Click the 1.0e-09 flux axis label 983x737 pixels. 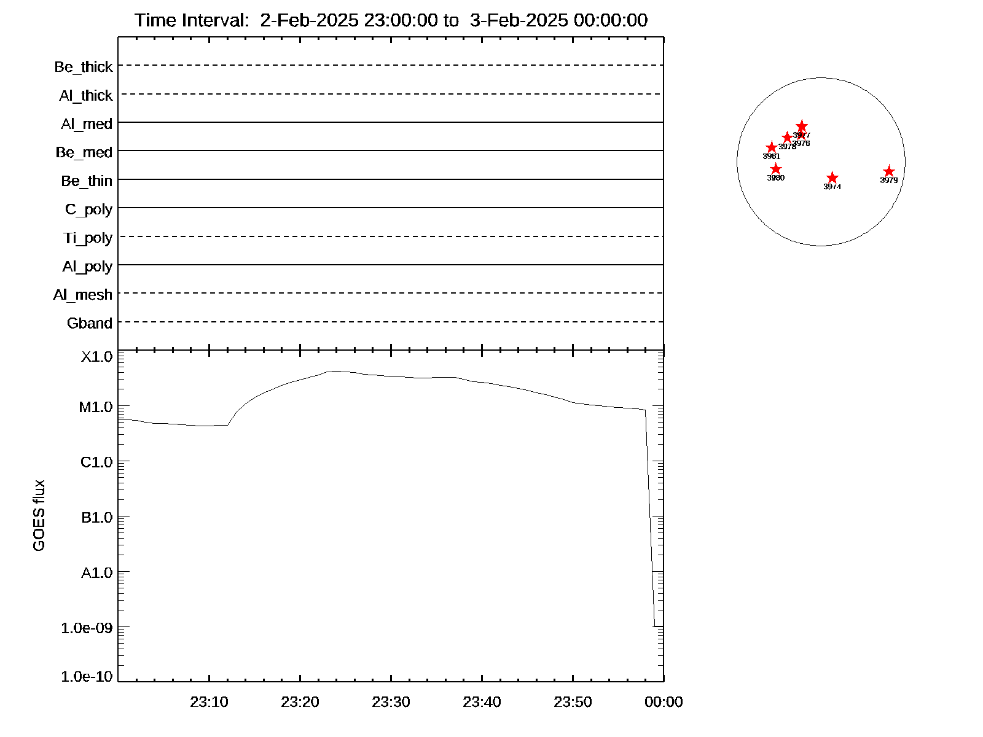click(87, 628)
